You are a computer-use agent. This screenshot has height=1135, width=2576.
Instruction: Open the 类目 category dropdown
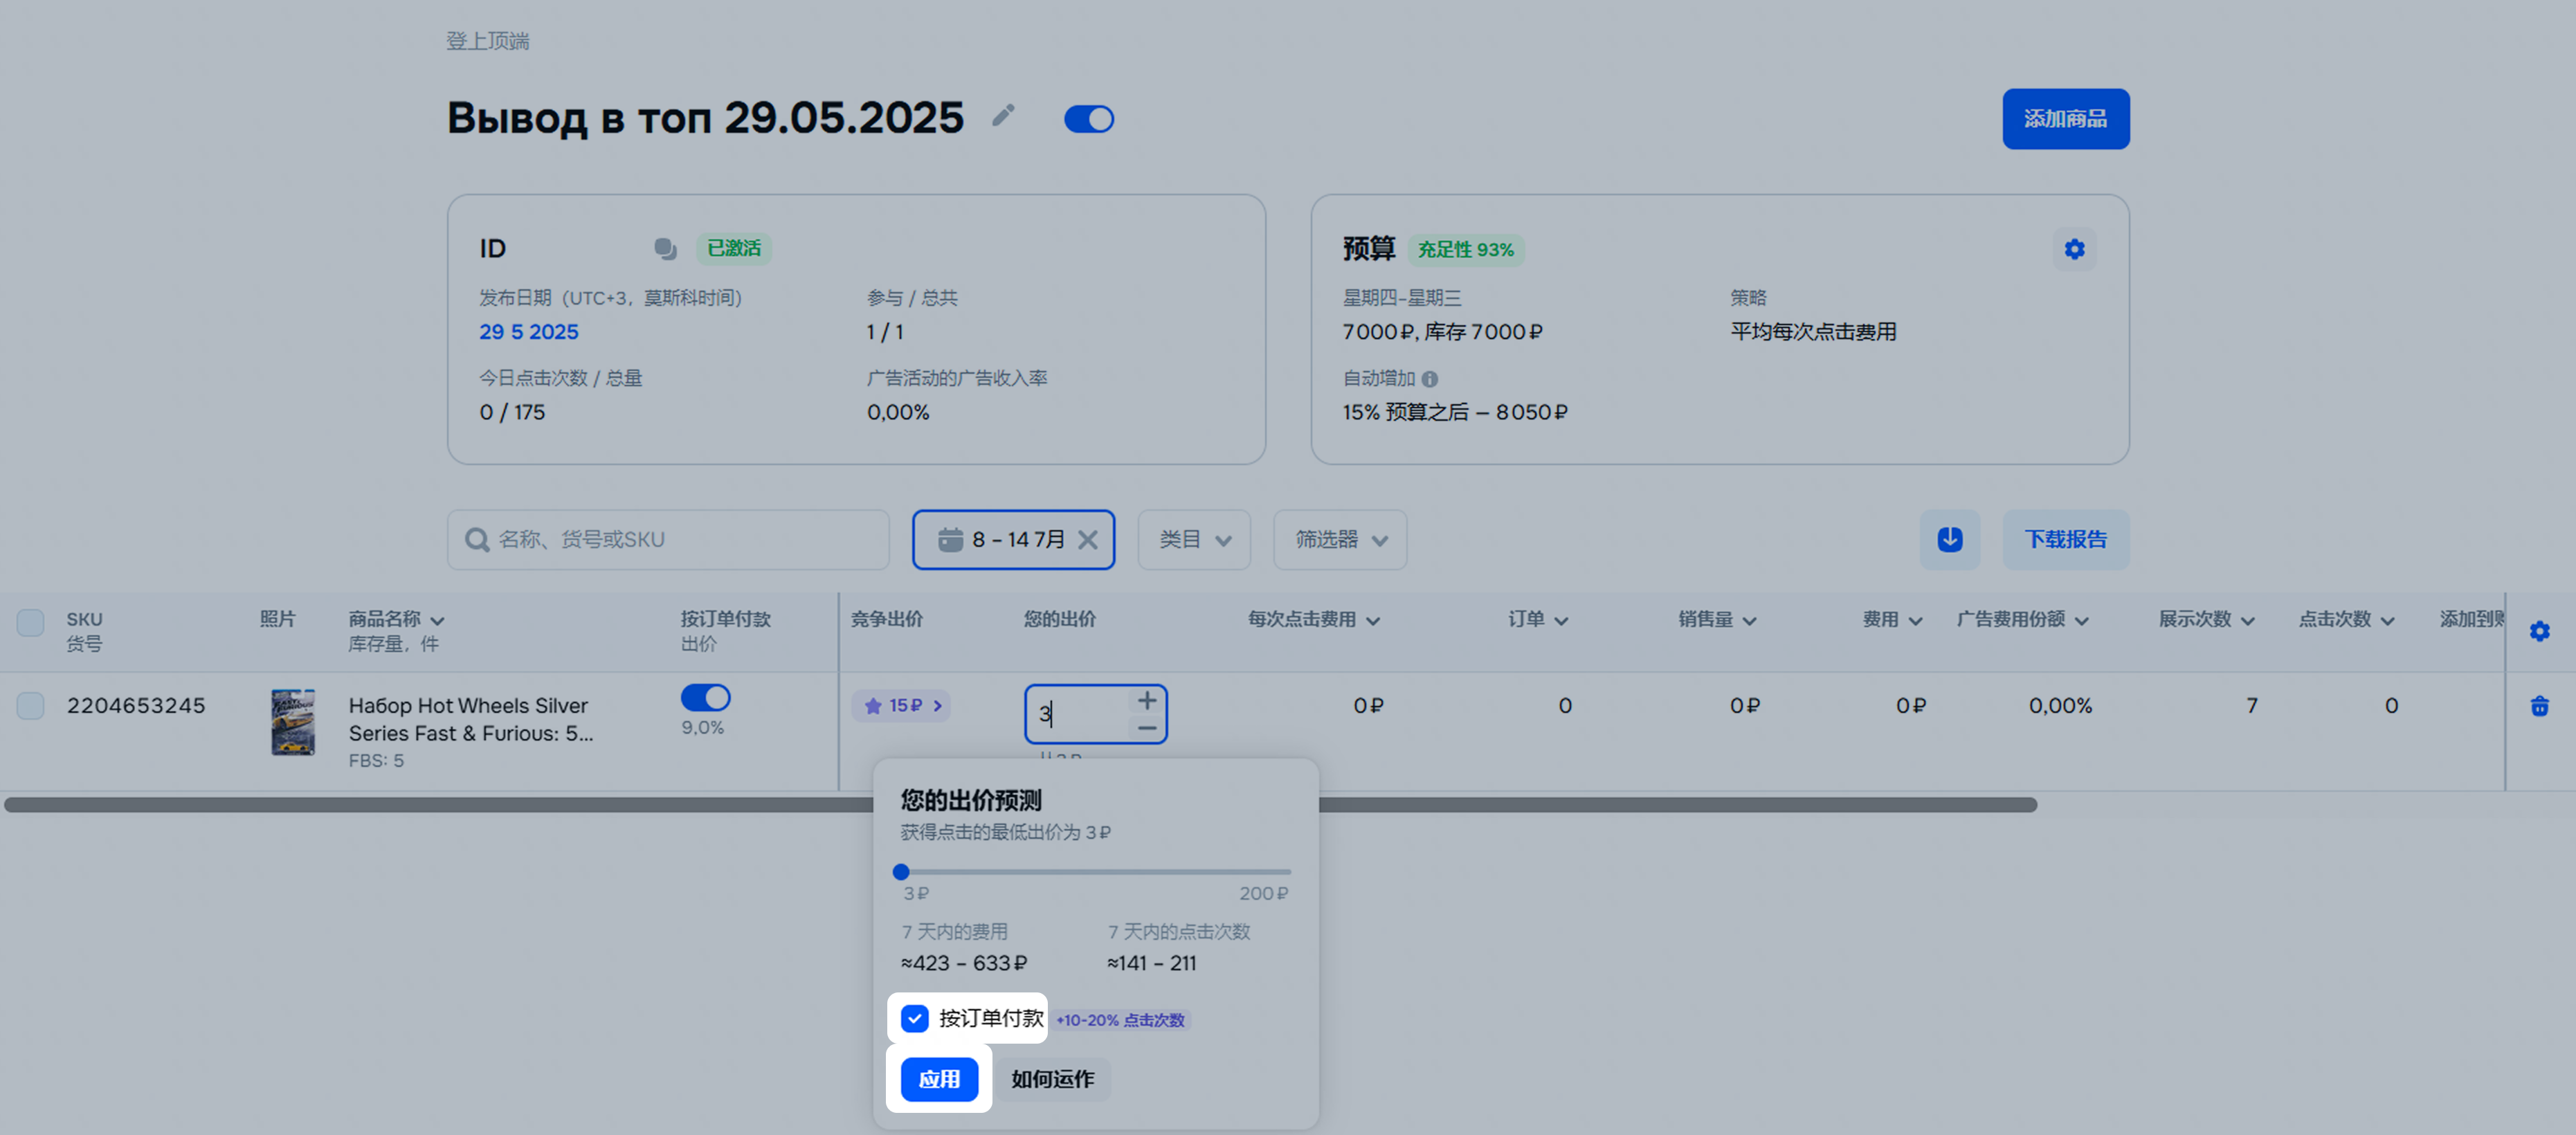(x=1194, y=540)
